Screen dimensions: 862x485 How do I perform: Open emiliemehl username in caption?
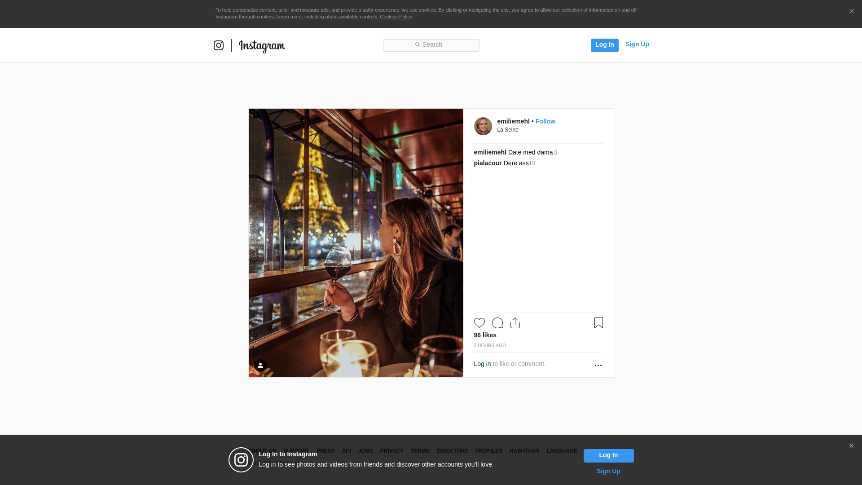(490, 152)
